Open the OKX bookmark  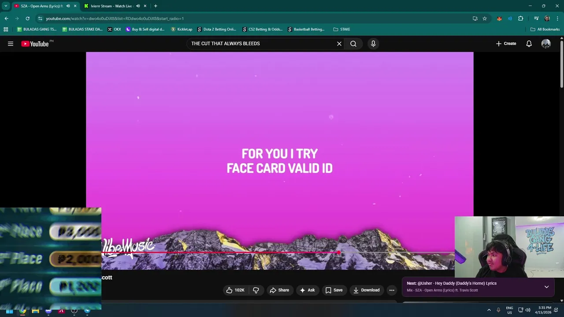pyautogui.click(x=114, y=29)
